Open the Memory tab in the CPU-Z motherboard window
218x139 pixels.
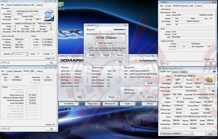(185, 6)
